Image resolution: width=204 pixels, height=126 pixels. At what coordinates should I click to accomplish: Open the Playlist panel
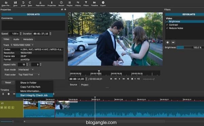click(69, 4)
